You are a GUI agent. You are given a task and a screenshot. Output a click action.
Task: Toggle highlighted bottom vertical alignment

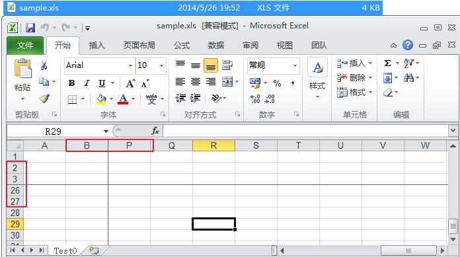tap(211, 65)
